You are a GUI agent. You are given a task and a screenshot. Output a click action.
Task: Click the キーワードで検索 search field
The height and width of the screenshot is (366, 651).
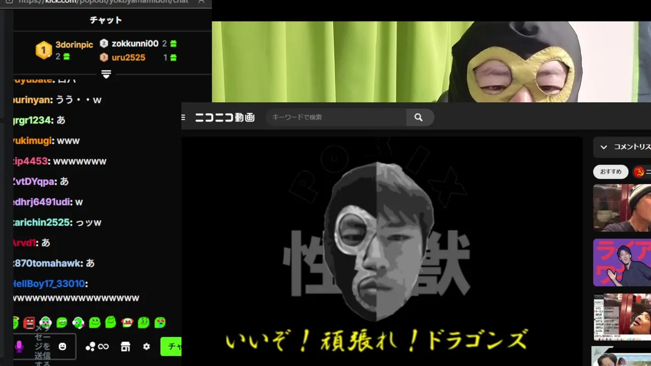pyautogui.click(x=336, y=117)
